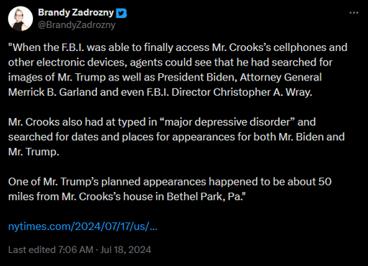The height and width of the screenshot is (266, 368).
Task: Click the blue verified bird badge
Action: pos(121,13)
